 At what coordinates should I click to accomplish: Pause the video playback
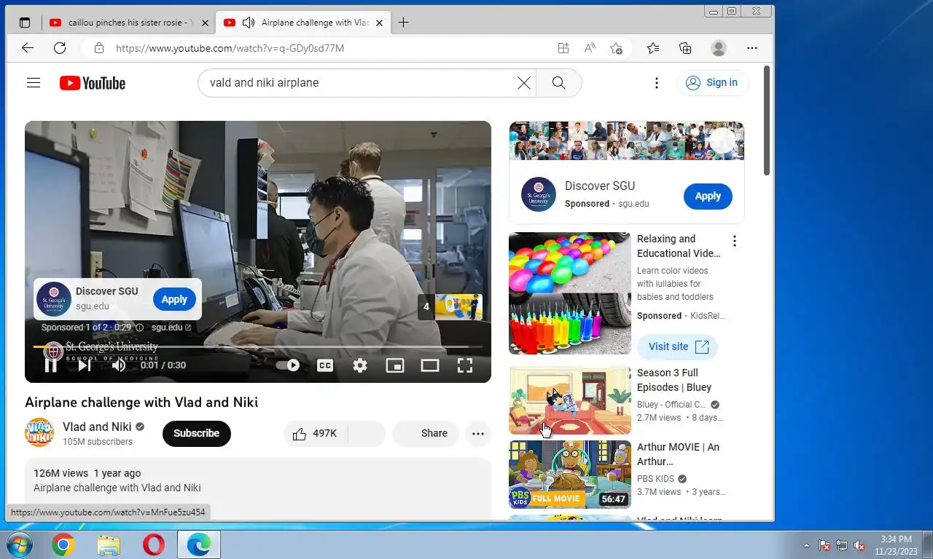click(x=50, y=365)
